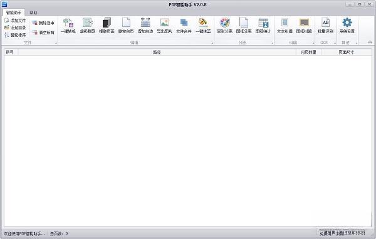This screenshot has height=239, width=376.
Task: Click 图纸分离 drawing separation icon
Action: 244,26
